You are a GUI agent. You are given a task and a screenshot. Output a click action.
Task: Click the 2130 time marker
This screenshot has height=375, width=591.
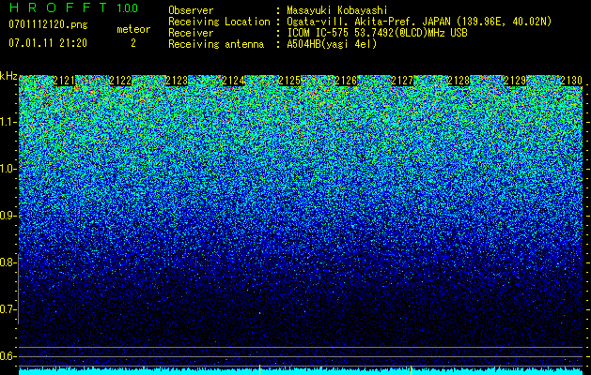point(571,81)
